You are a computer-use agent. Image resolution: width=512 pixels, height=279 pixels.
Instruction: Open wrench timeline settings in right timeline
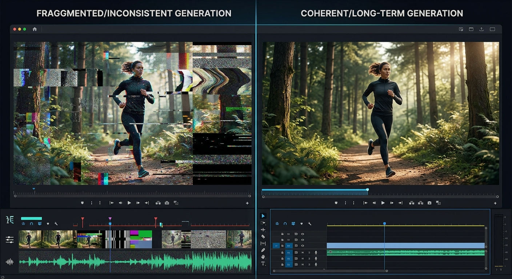tap(309, 224)
